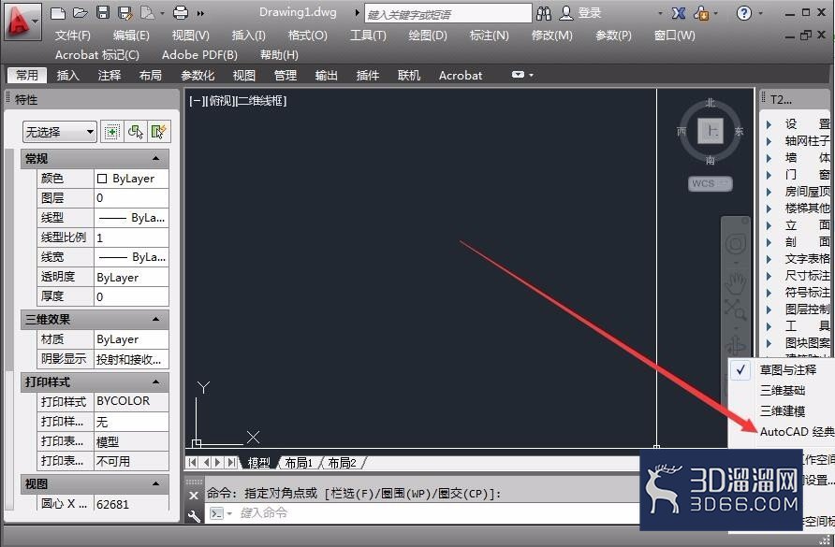Click the 线型 ByLayer value field
The image size is (835, 547).
click(132, 218)
